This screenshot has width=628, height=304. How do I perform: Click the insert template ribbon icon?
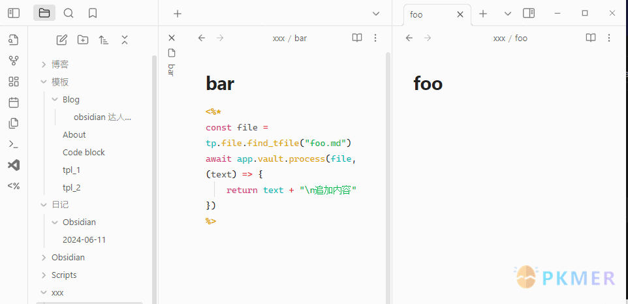(x=14, y=123)
